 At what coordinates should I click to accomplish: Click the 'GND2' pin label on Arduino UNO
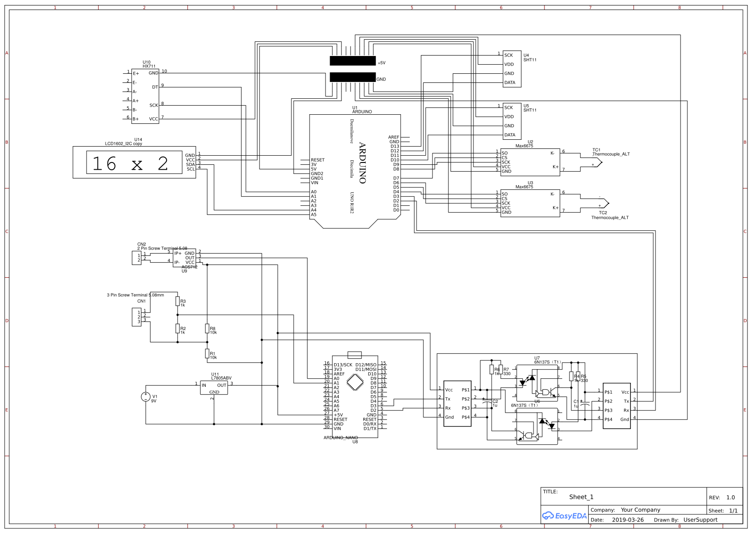coord(317,173)
